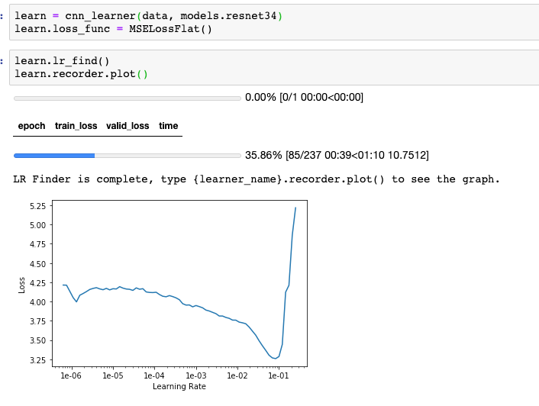
Task: Click the 'valid_loss' column header
Action: 127,126
